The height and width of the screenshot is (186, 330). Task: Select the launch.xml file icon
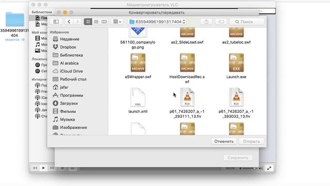pyautogui.click(x=138, y=97)
